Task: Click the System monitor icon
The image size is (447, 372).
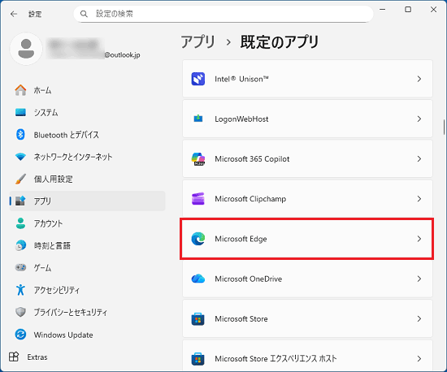Action: click(20, 113)
